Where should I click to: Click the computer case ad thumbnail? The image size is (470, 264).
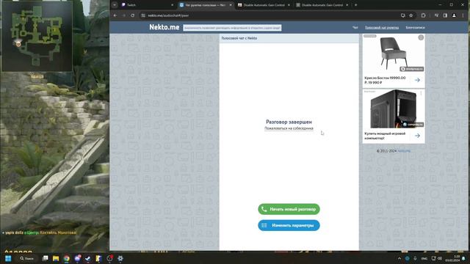(x=394, y=109)
